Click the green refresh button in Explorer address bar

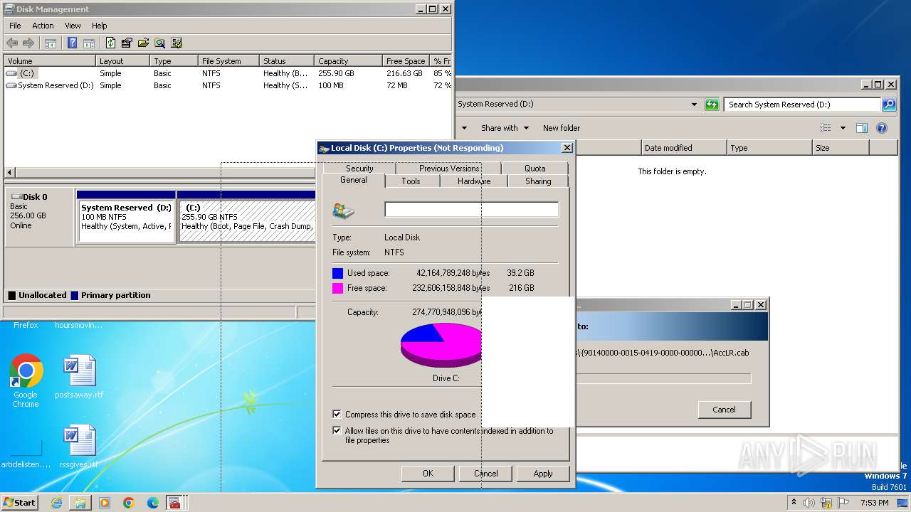coord(712,105)
